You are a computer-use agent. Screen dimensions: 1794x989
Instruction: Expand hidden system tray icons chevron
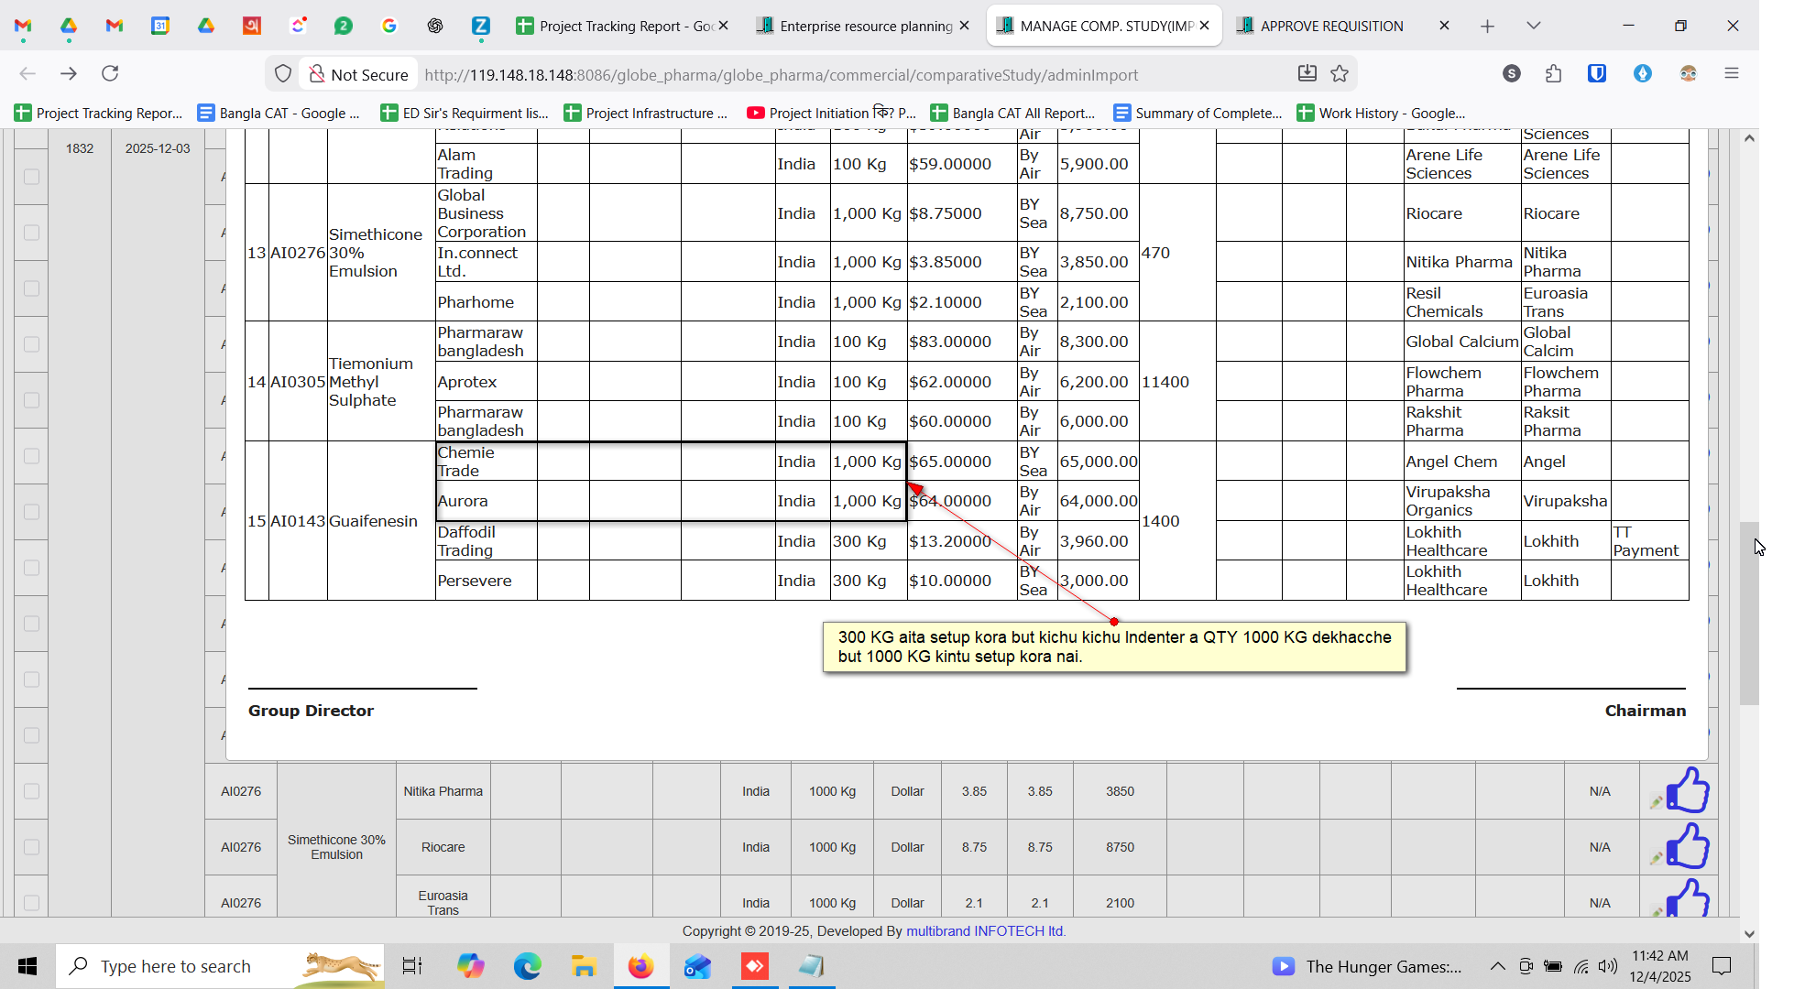(x=1497, y=966)
